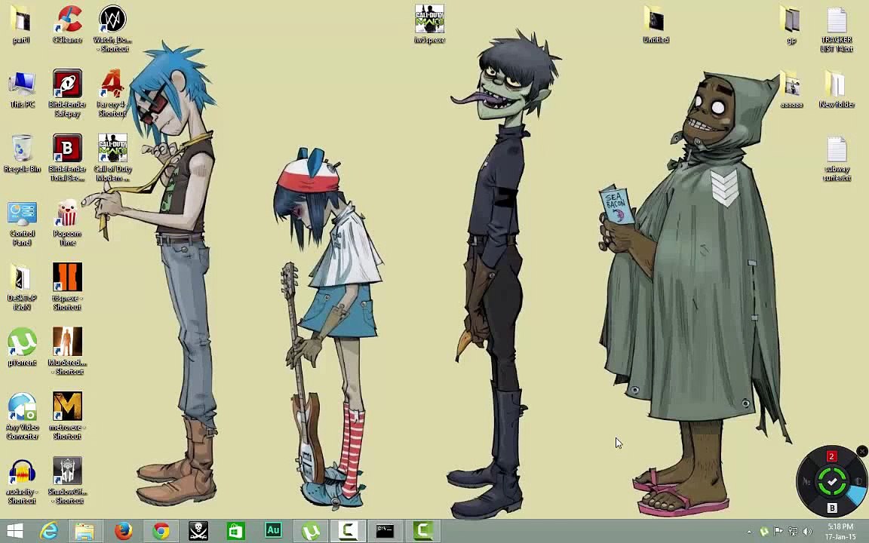
Task: Select the Any Video Converter icon
Action: point(22,408)
